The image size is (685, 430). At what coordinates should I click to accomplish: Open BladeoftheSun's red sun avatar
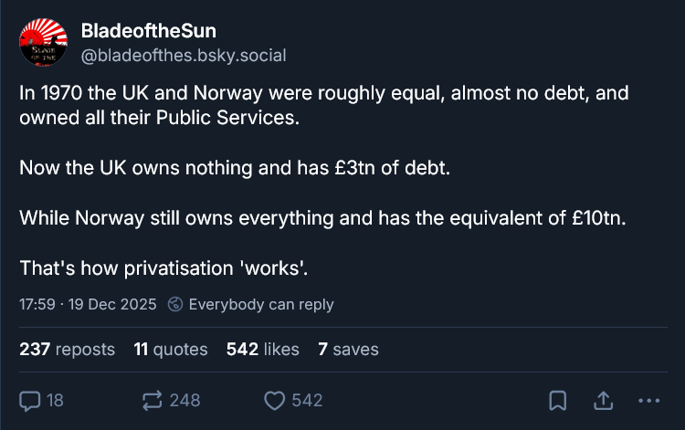[x=43, y=41]
